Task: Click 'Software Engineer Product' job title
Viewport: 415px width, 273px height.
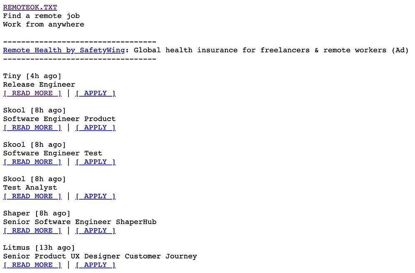Action: click(59, 119)
